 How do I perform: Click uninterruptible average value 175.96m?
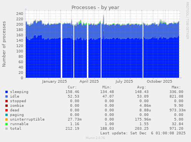click(143, 119)
